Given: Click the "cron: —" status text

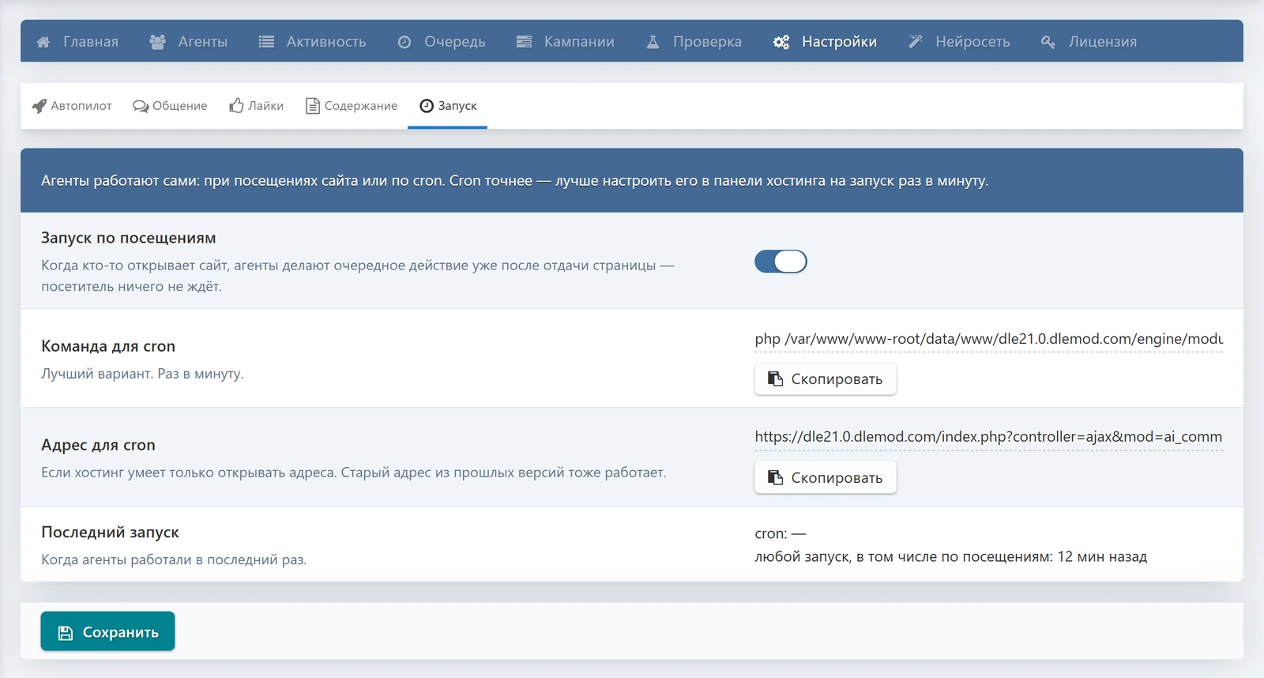Looking at the screenshot, I should (x=781, y=534).
